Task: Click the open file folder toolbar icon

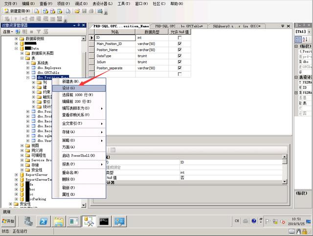Action: coord(77,11)
